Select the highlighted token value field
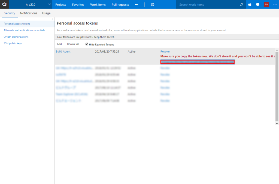Image resolution: width=279 pixels, height=184 pixels. tap(198, 62)
